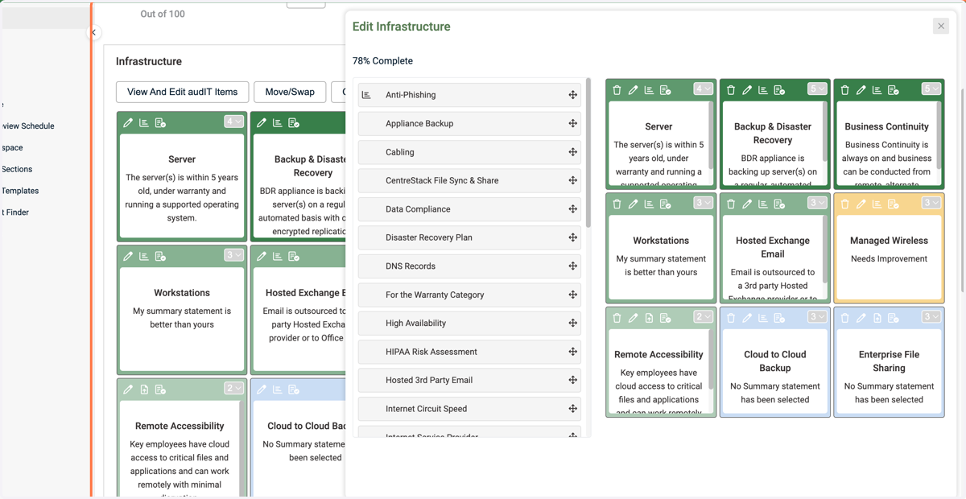The width and height of the screenshot is (966, 499).
Task: Open bar-chart icon on panel's Server card
Action: click(649, 90)
